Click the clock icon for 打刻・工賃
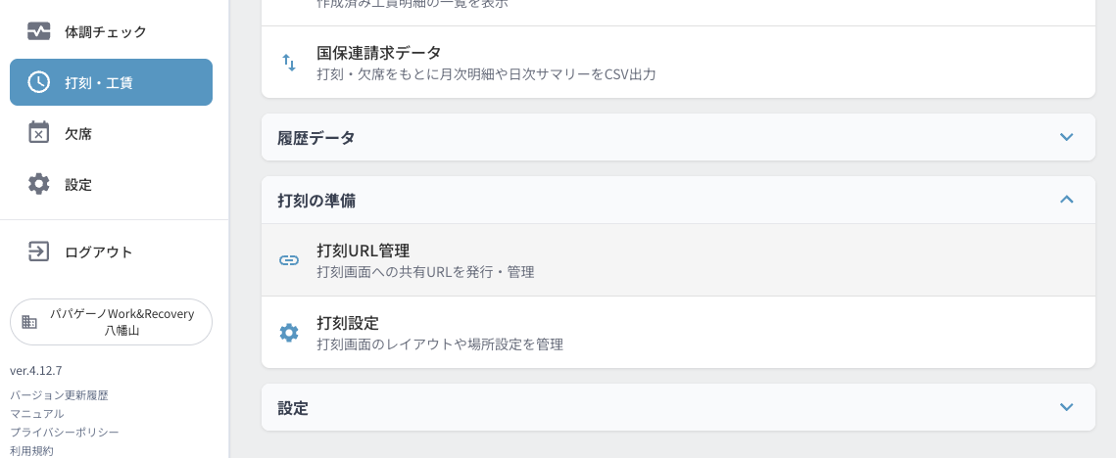The image size is (1116, 458). click(38, 82)
